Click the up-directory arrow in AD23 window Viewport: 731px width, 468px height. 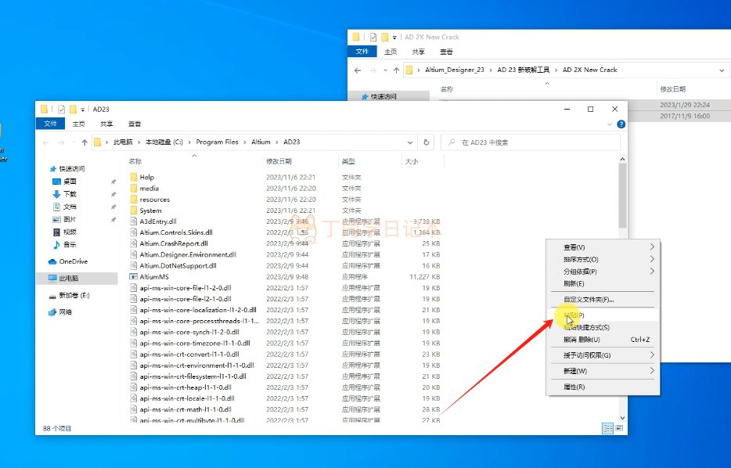tap(85, 142)
